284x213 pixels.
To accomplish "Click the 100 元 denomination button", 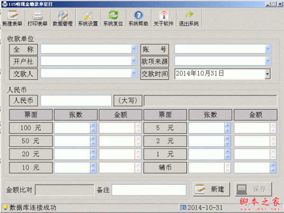I will click(x=31, y=128).
